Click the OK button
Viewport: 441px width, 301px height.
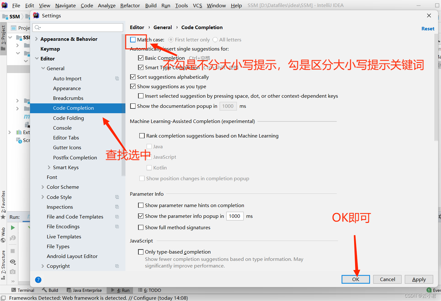pyautogui.click(x=356, y=279)
